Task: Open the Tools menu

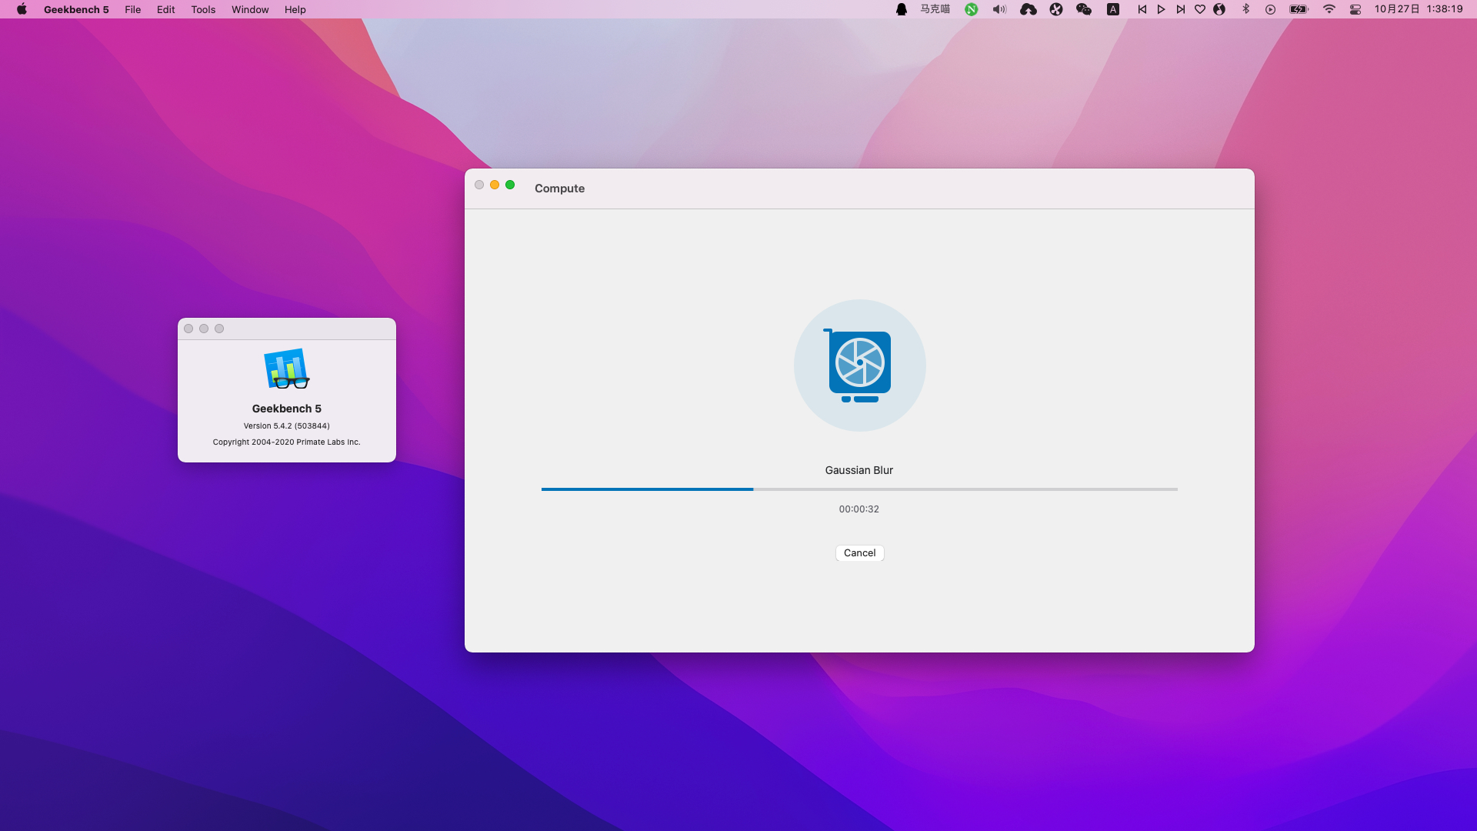Action: coord(203,9)
